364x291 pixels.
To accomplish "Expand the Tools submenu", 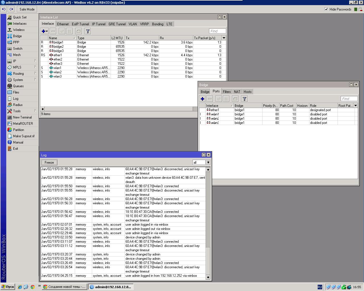I will 35,111.
